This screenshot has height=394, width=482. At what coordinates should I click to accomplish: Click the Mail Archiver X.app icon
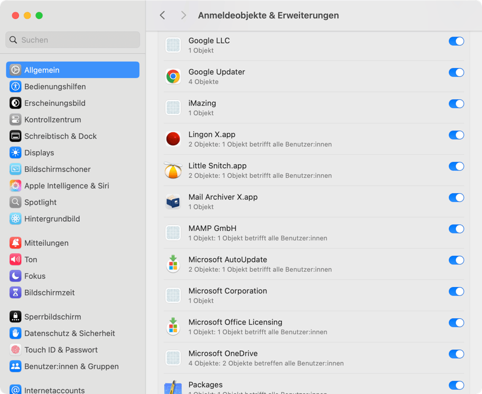tap(173, 201)
